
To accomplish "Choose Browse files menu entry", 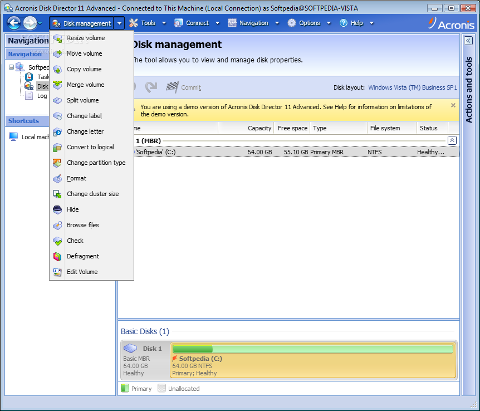I will pos(91,225).
